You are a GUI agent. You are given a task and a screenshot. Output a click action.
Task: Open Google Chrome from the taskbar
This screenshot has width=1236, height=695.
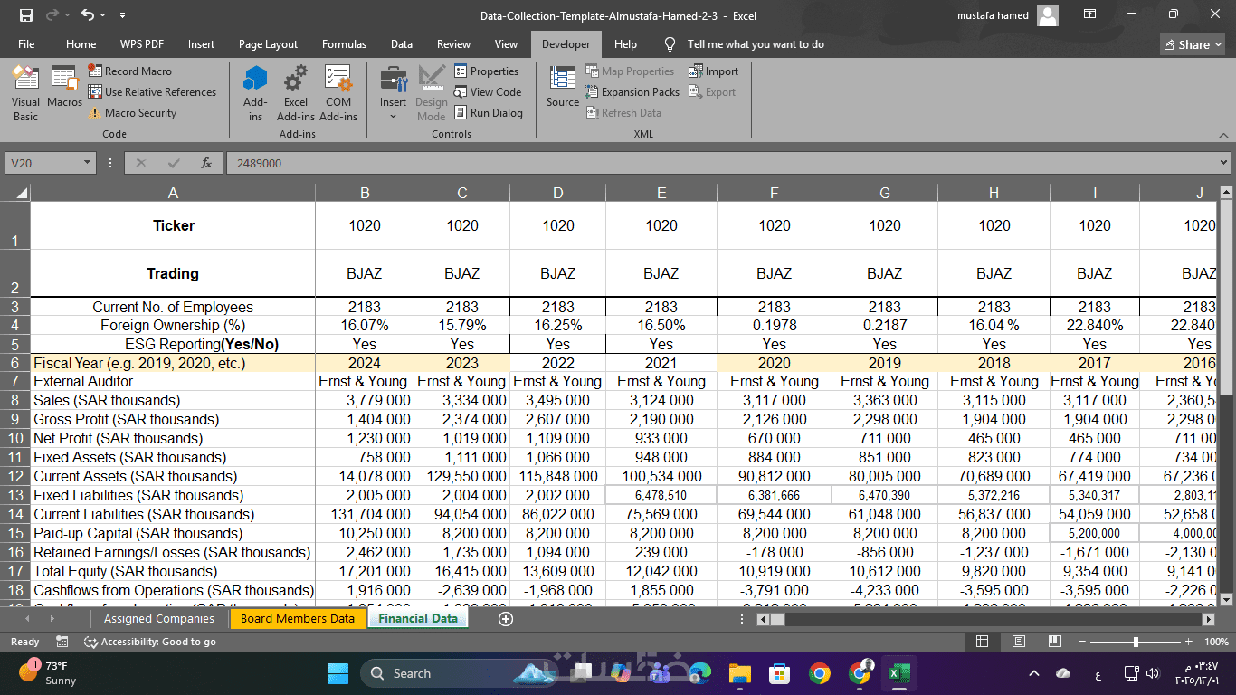820,673
